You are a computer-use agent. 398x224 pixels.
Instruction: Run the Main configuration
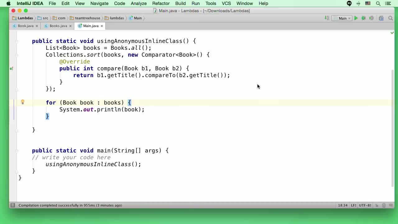click(356, 18)
